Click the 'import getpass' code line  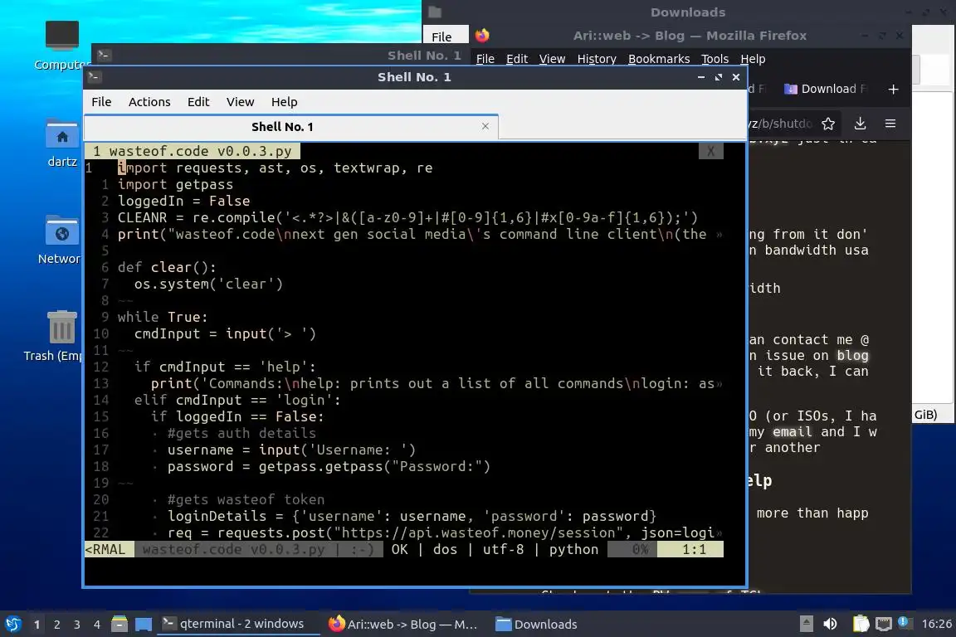[176, 185]
